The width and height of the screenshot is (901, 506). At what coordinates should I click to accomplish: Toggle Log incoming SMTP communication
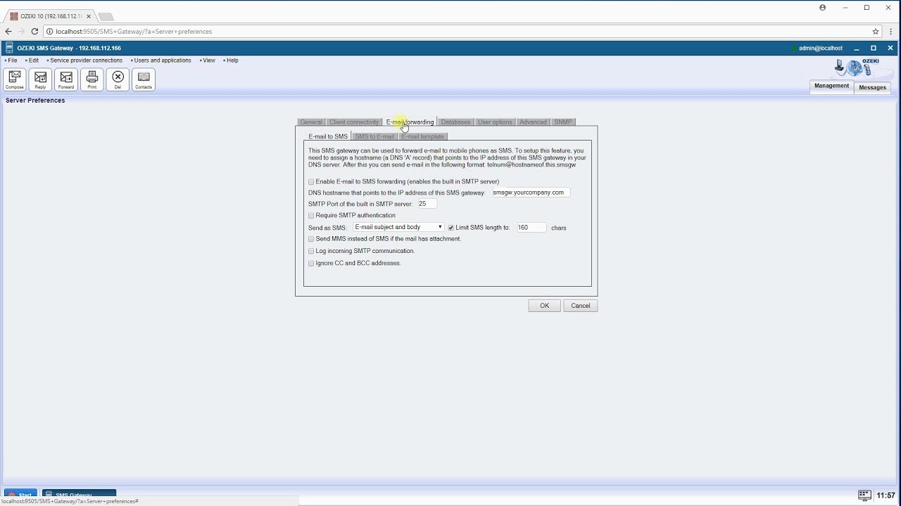[x=311, y=251]
